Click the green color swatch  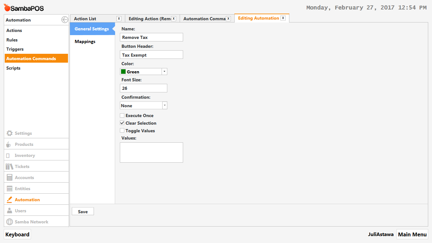coord(123,72)
